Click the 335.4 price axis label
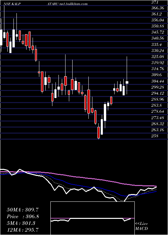This screenshot has width=168, height=235. [157, 45]
